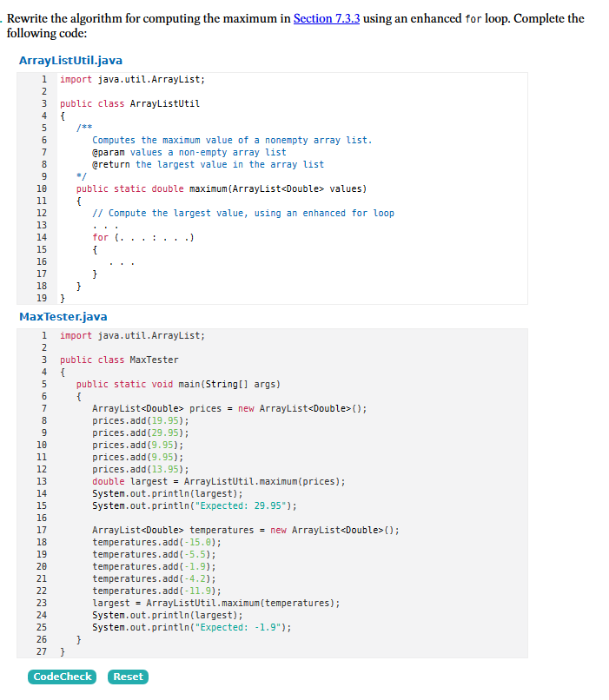Click 'double largest = ArrayListUtil.maximum(prices);' line
This screenshot has width=609, height=700.
click(x=219, y=481)
